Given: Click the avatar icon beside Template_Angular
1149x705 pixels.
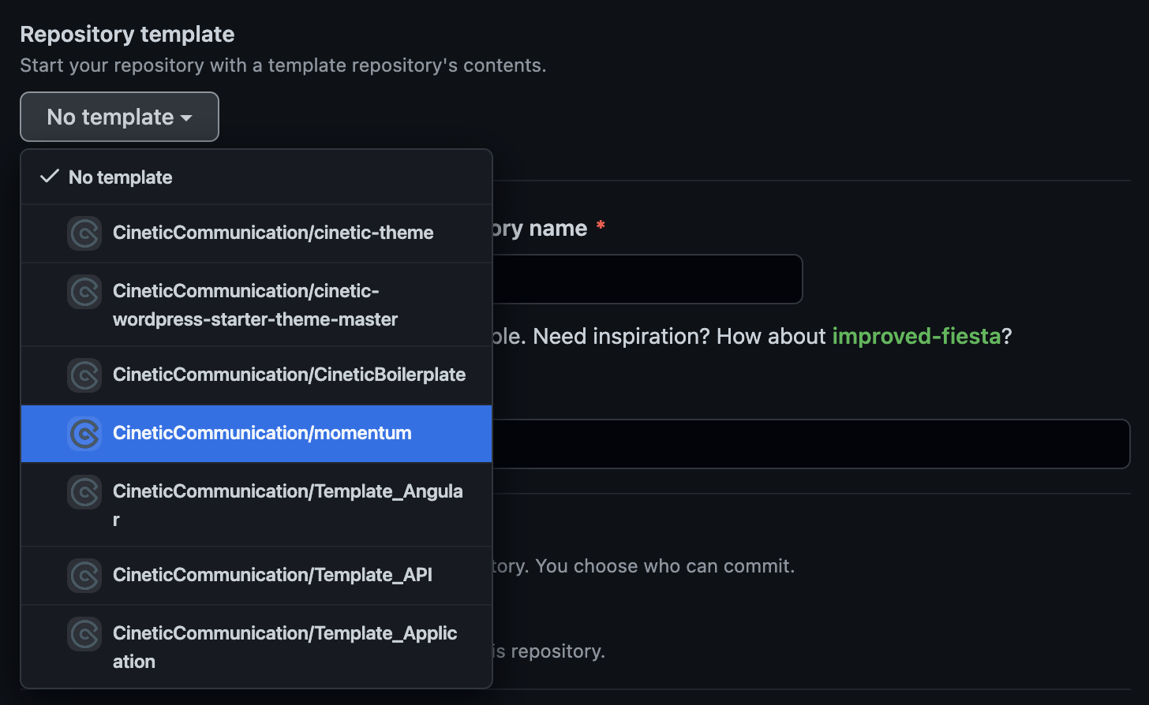Looking at the screenshot, I should 84,492.
